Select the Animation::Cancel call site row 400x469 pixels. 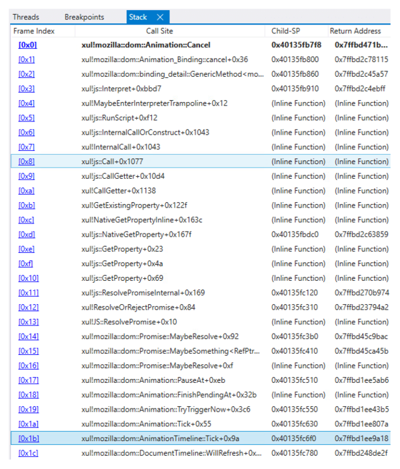tap(146, 45)
